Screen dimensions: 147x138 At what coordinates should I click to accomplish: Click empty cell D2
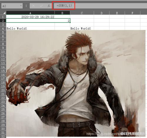(101, 21)
